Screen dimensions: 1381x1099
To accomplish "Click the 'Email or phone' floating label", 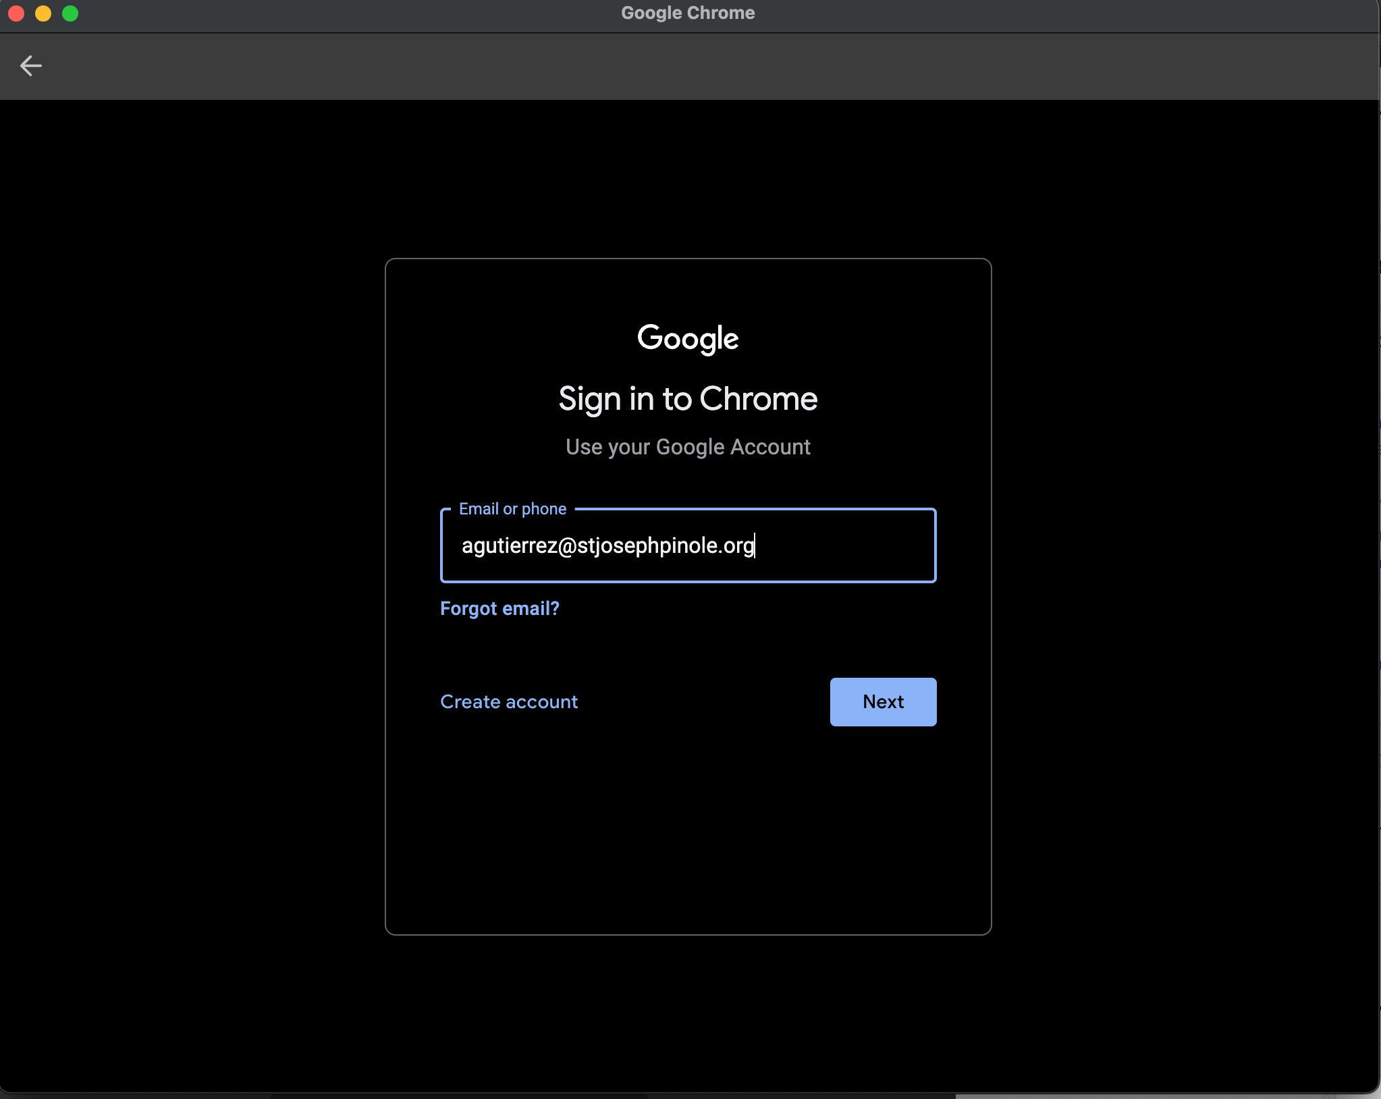I will pyautogui.click(x=512, y=508).
